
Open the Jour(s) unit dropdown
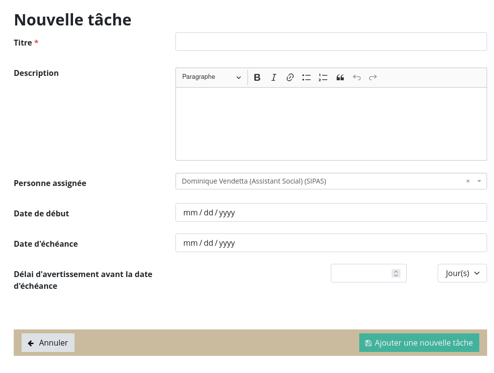[462, 273]
